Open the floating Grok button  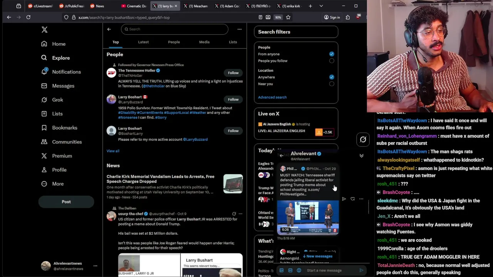(363, 140)
